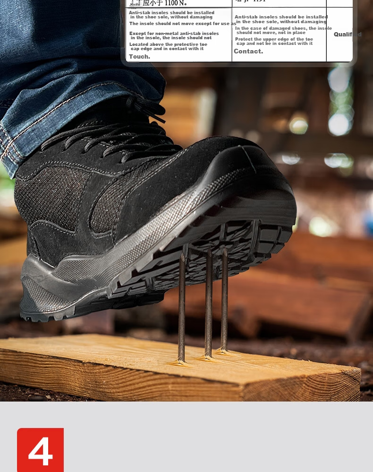Click 'In the case of damaged shoes' line
The height and width of the screenshot is (472, 373).
[283, 28]
